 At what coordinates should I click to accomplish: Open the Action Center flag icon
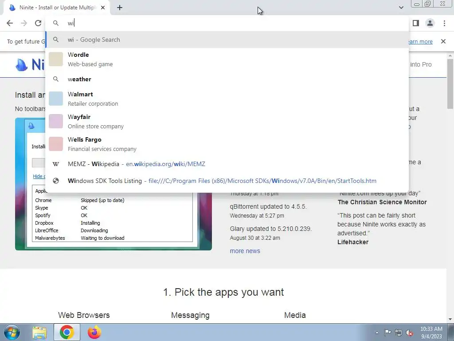click(387, 333)
